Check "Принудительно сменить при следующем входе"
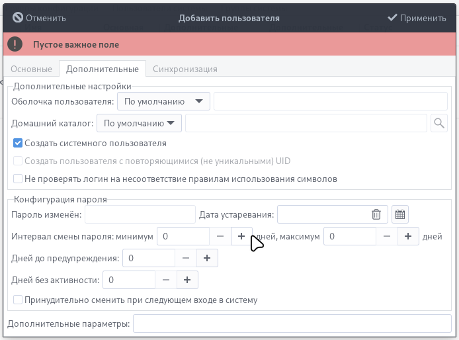Image resolution: width=459 pixels, height=340 pixels. click(x=18, y=300)
